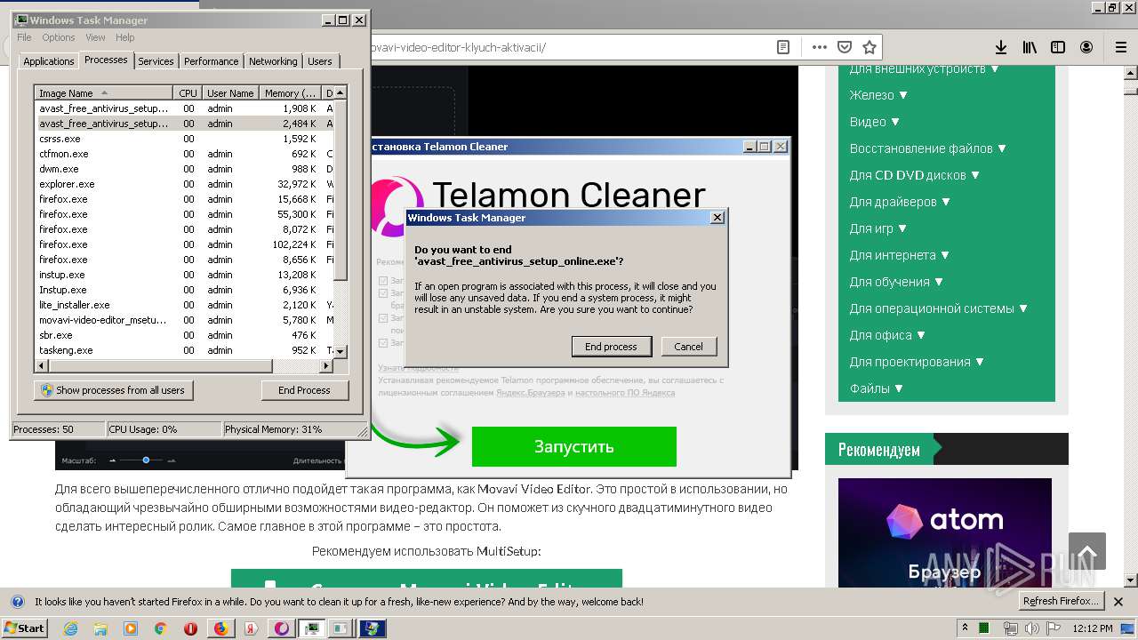Sort by Memory column header

click(x=289, y=92)
